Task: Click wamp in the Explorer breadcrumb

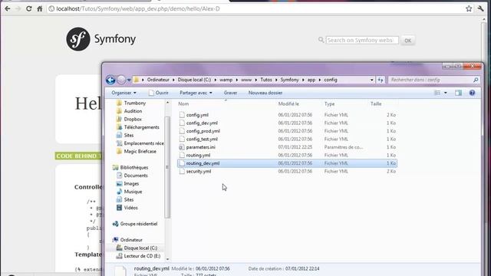Action: coord(226,80)
